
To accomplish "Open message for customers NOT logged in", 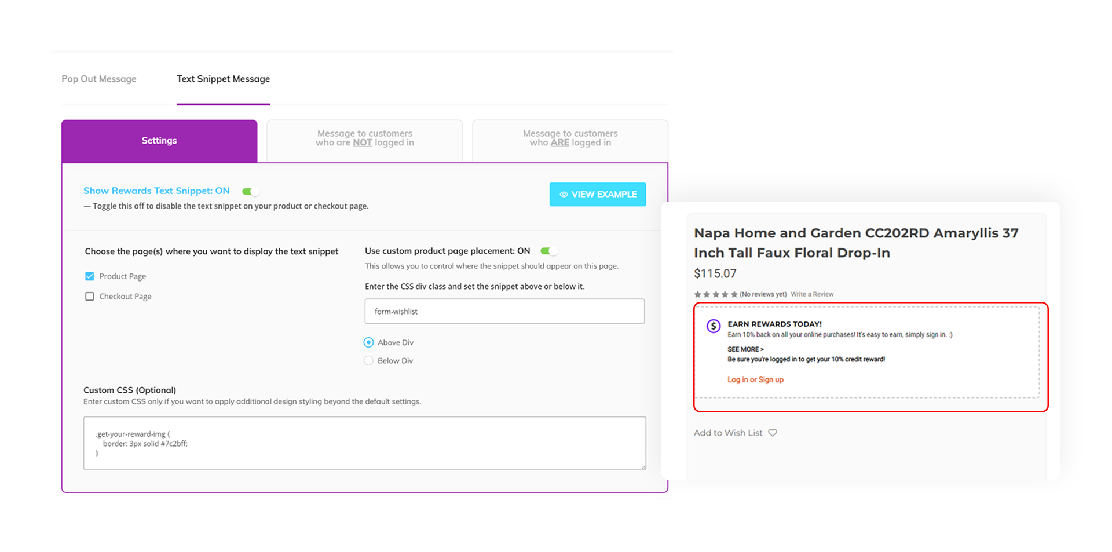I will (x=364, y=138).
